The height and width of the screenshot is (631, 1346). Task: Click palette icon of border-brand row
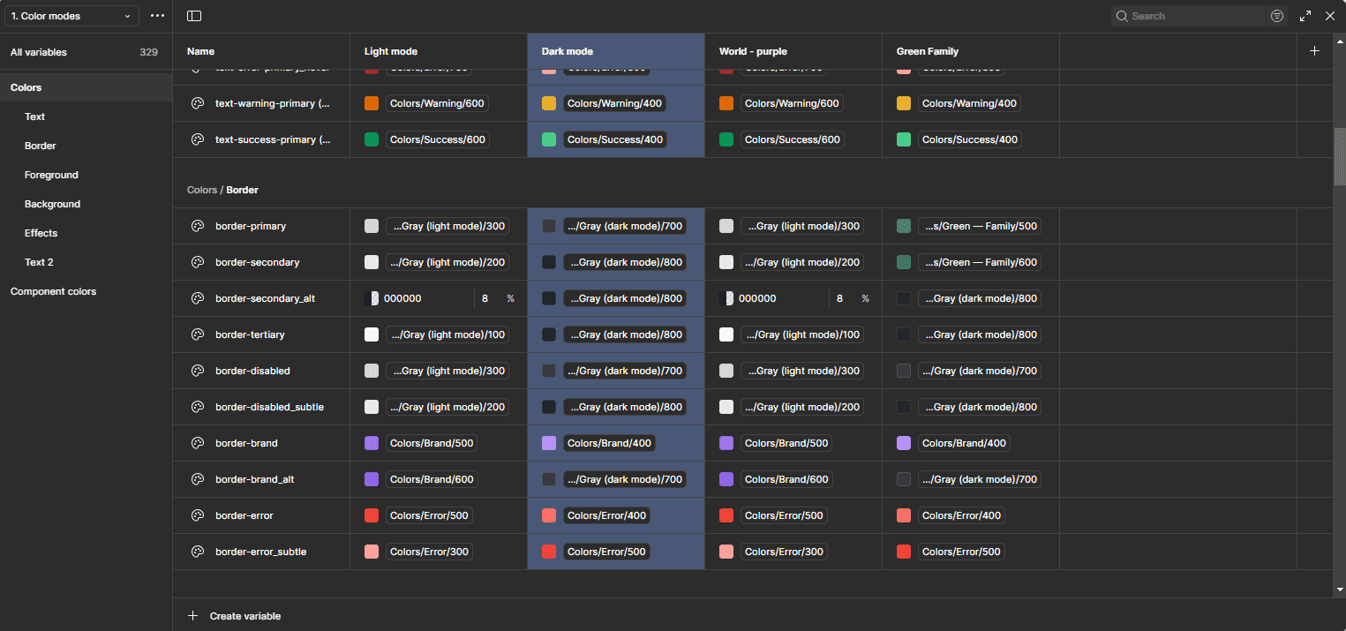tap(198, 443)
